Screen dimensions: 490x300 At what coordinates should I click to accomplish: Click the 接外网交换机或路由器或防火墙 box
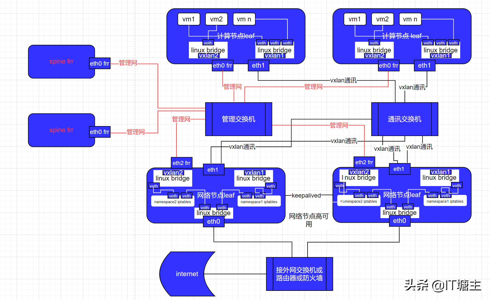click(299, 274)
